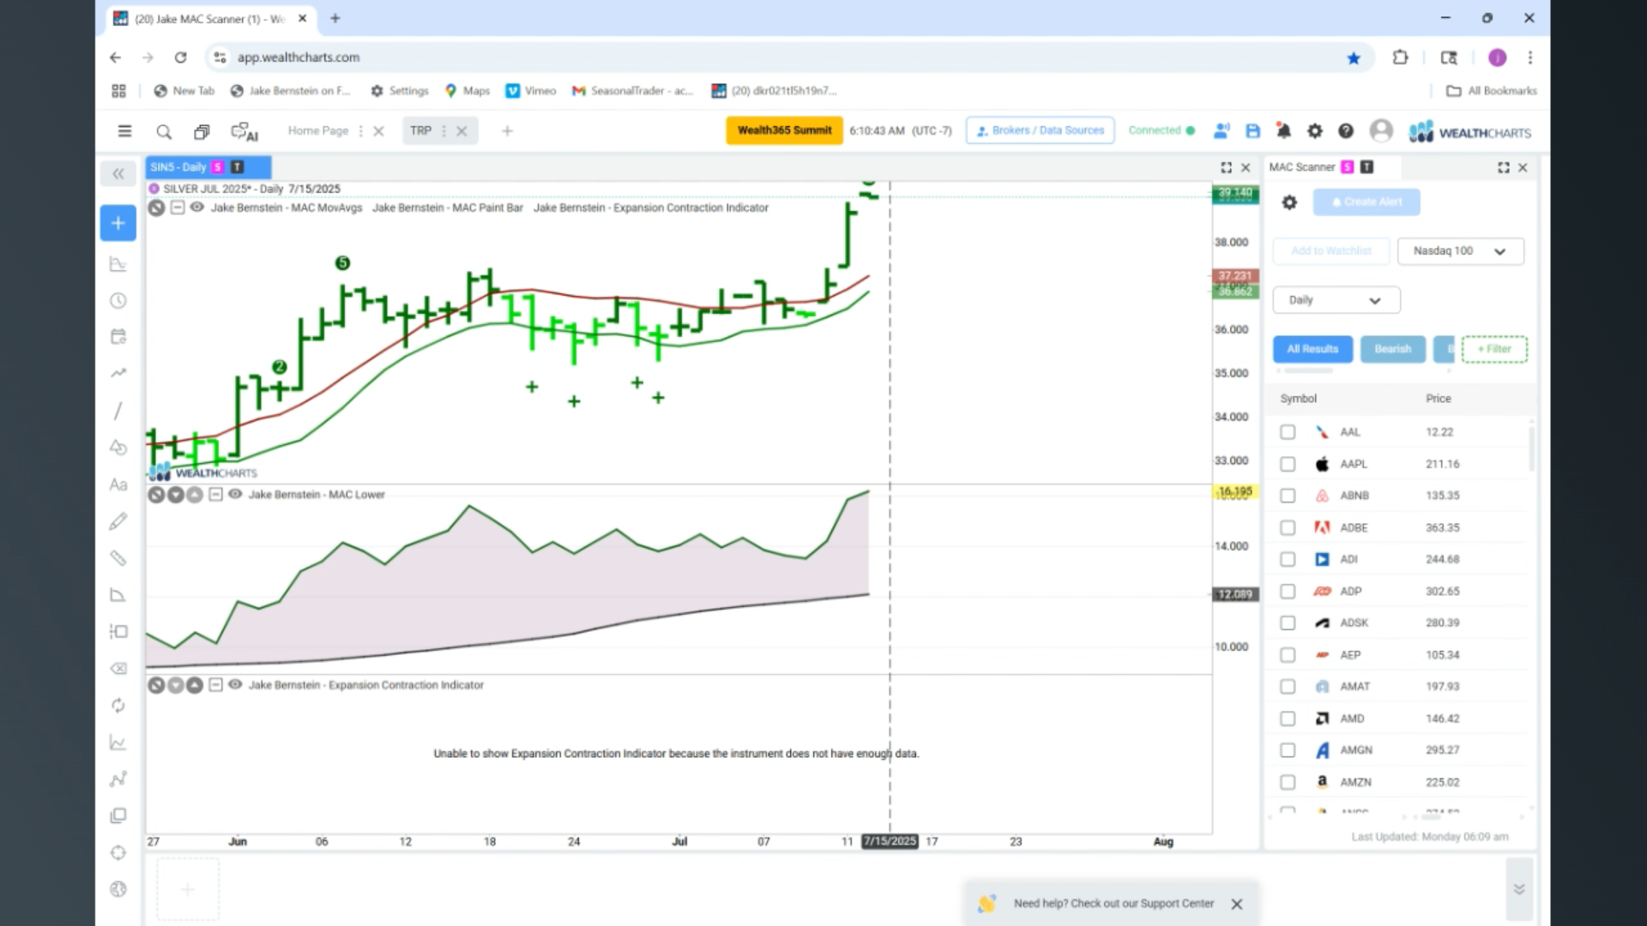Image resolution: width=1647 pixels, height=926 pixels.
Task: Open Brokers / Data Sources
Action: tap(1040, 130)
